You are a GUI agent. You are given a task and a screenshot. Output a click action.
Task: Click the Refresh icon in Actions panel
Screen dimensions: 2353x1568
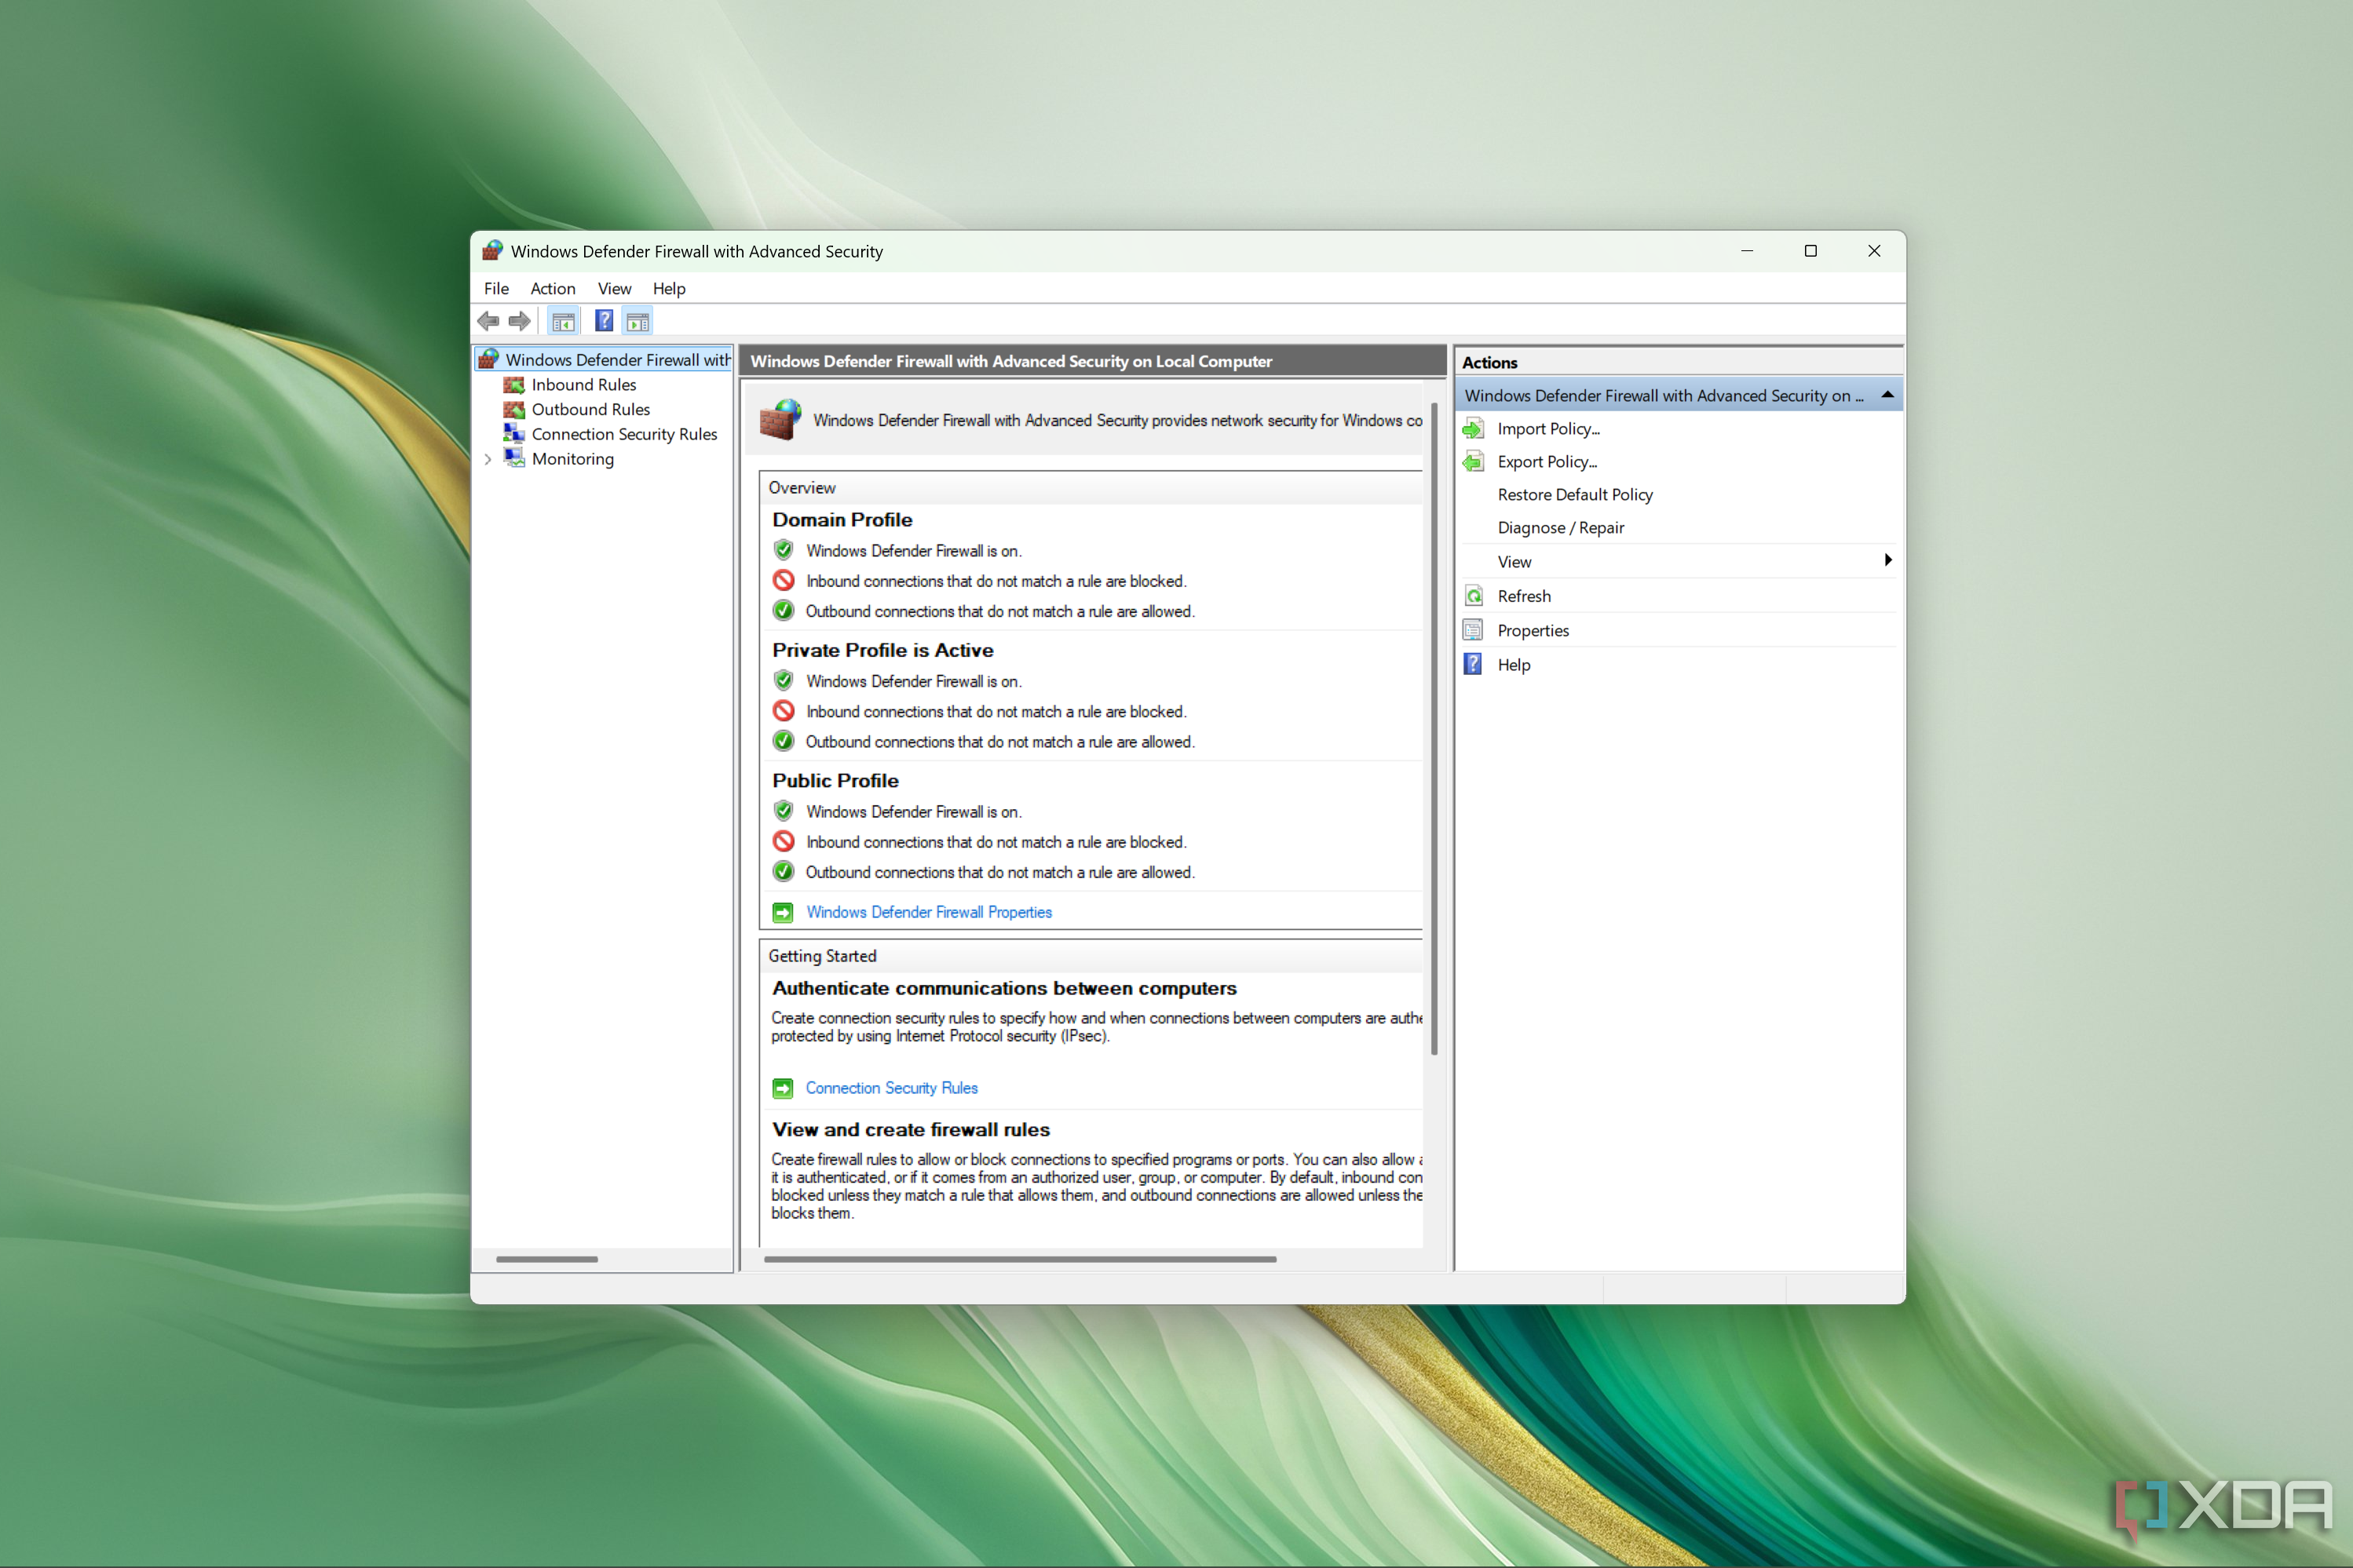coord(1476,595)
